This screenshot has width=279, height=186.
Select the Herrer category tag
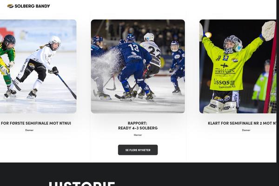click(x=138, y=135)
